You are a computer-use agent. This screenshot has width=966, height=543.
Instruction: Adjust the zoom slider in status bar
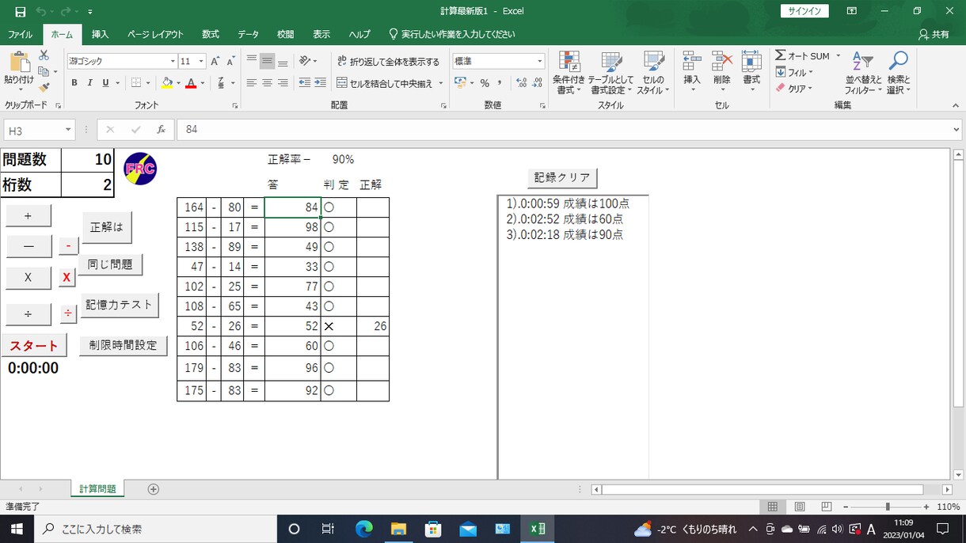888,507
